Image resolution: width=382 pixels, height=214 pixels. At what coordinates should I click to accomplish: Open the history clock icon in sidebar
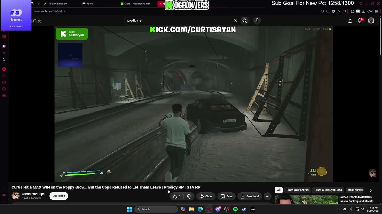pyautogui.click(x=4, y=82)
